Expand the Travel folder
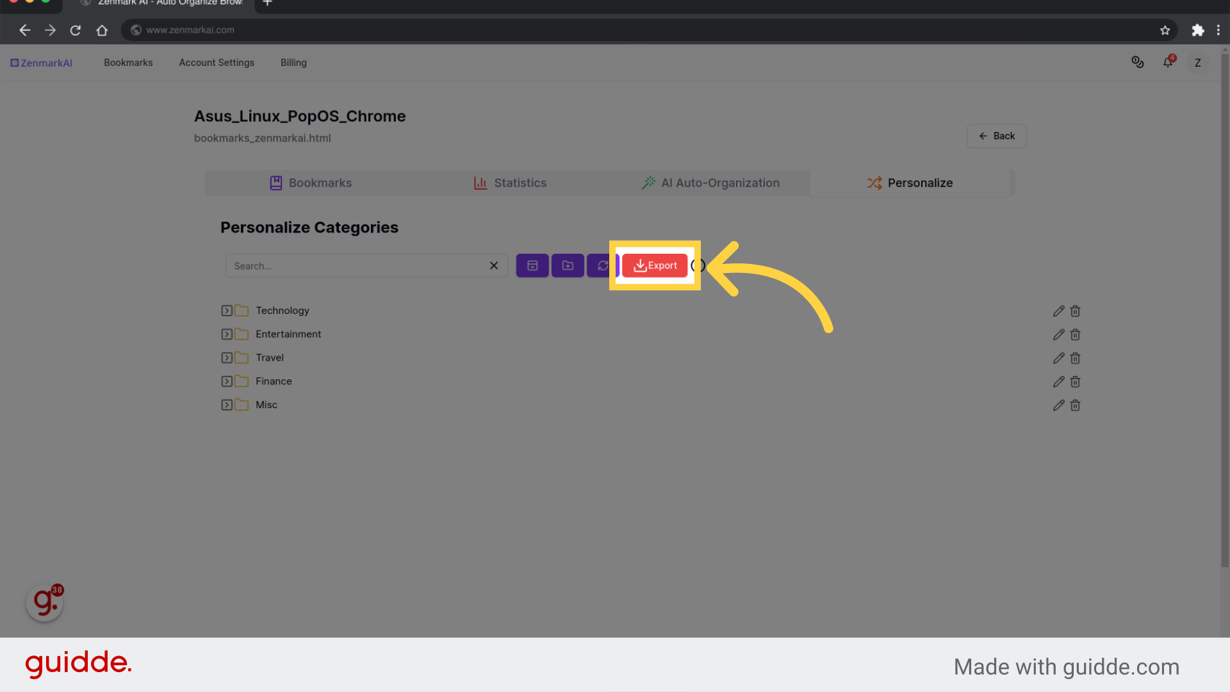The image size is (1230, 692). point(227,358)
